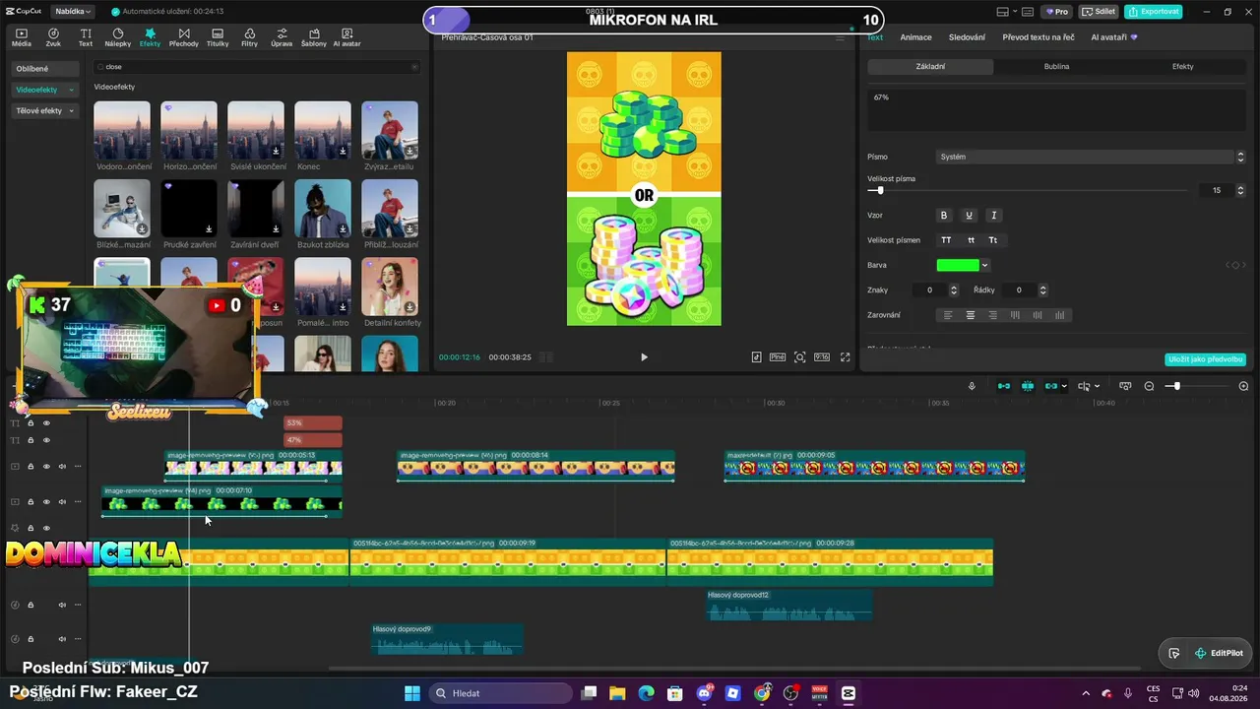This screenshot has height=709, width=1260.
Task: Mute the 00:00:05:13 image clip track
Action: click(62, 467)
